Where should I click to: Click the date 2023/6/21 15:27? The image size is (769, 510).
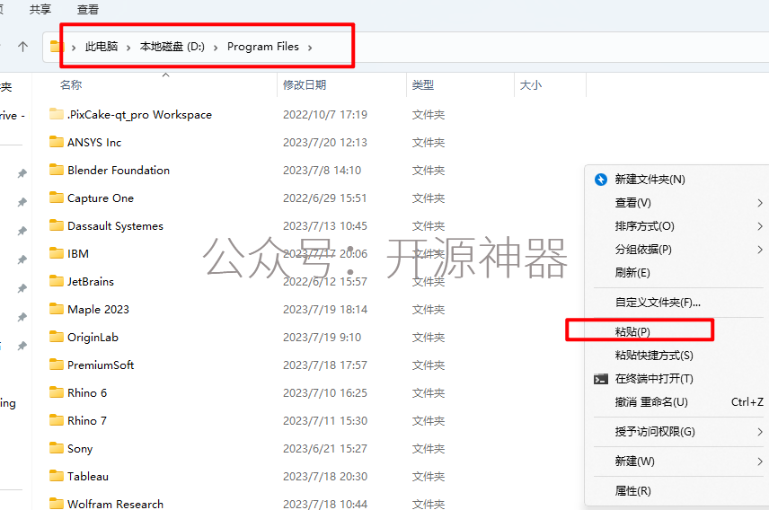pos(325,448)
